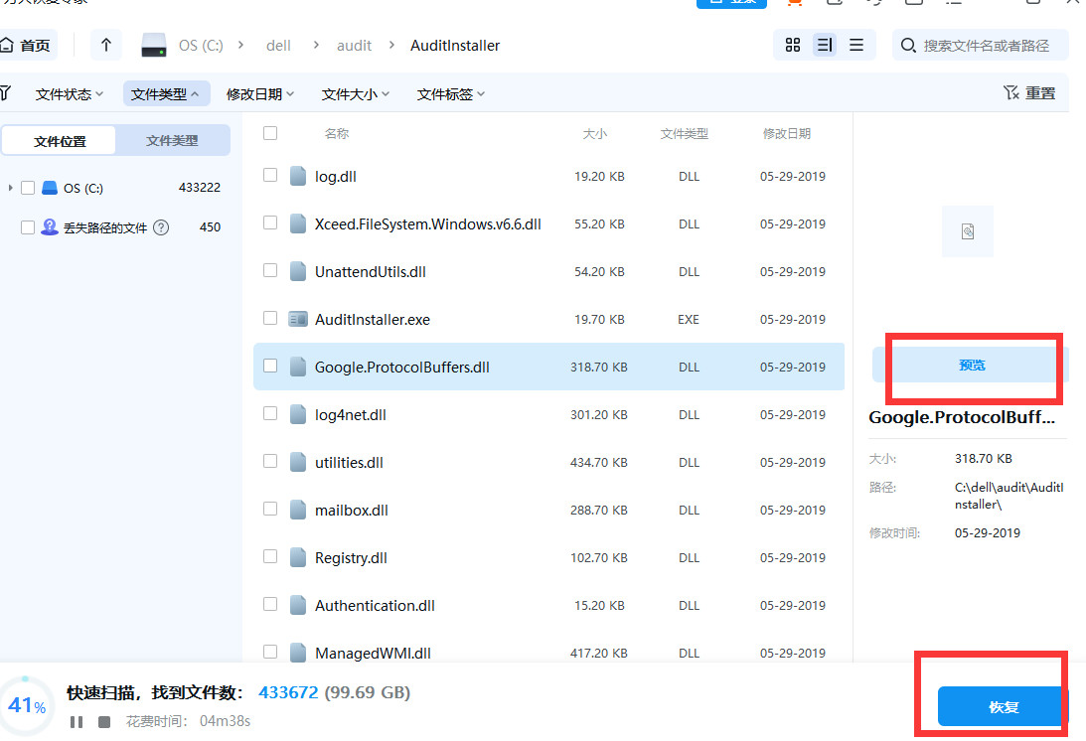1086x741 pixels.
Task: Select the detail list view icon
Action: tap(824, 45)
